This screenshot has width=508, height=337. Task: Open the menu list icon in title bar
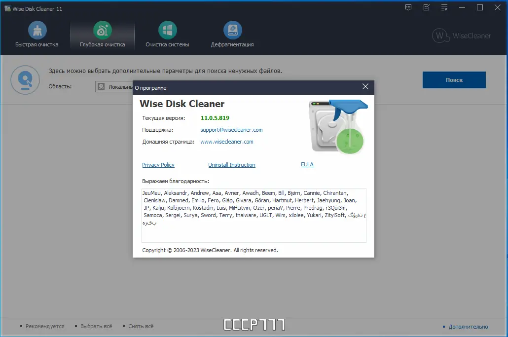(x=444, y=7)
